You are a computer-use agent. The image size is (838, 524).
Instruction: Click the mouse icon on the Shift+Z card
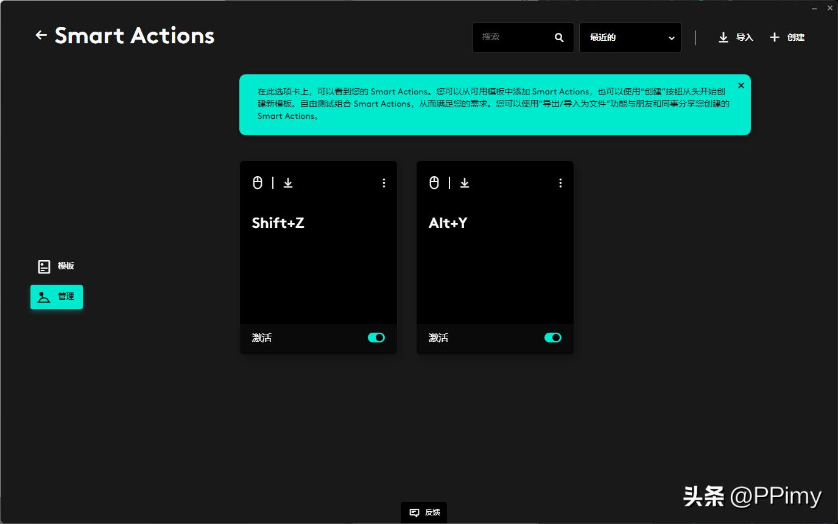click(258, 182)
